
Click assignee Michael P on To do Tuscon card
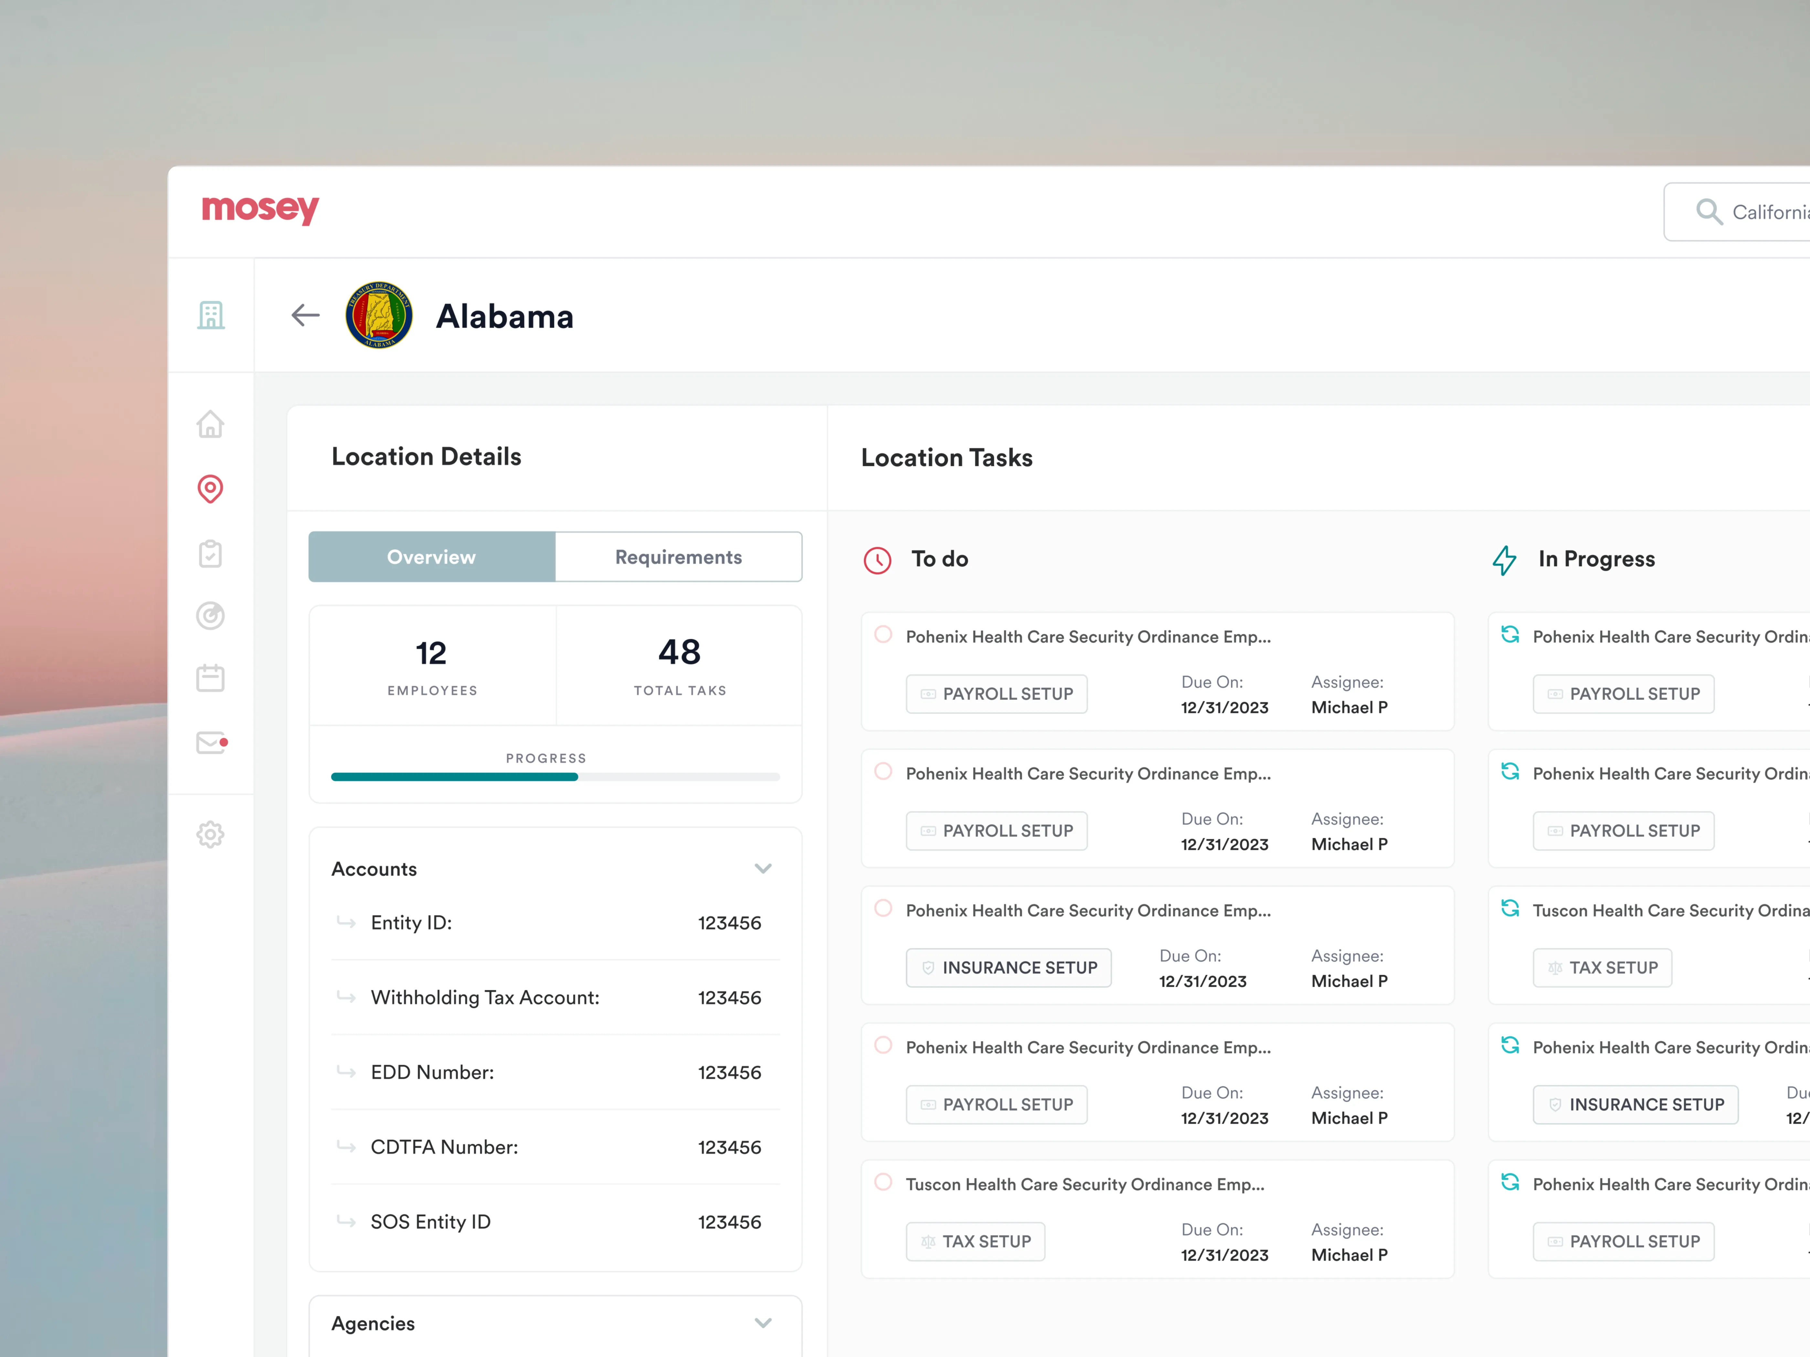pos(1349,1255)
